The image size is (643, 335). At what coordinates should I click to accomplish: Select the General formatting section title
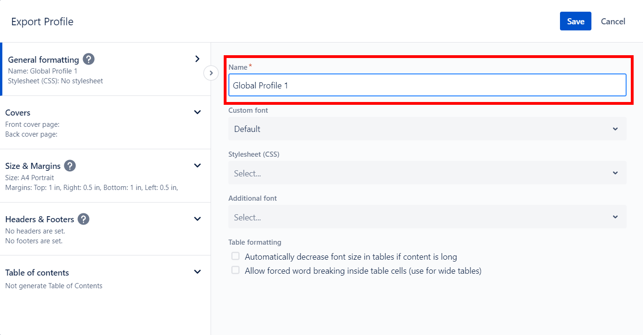43,60
